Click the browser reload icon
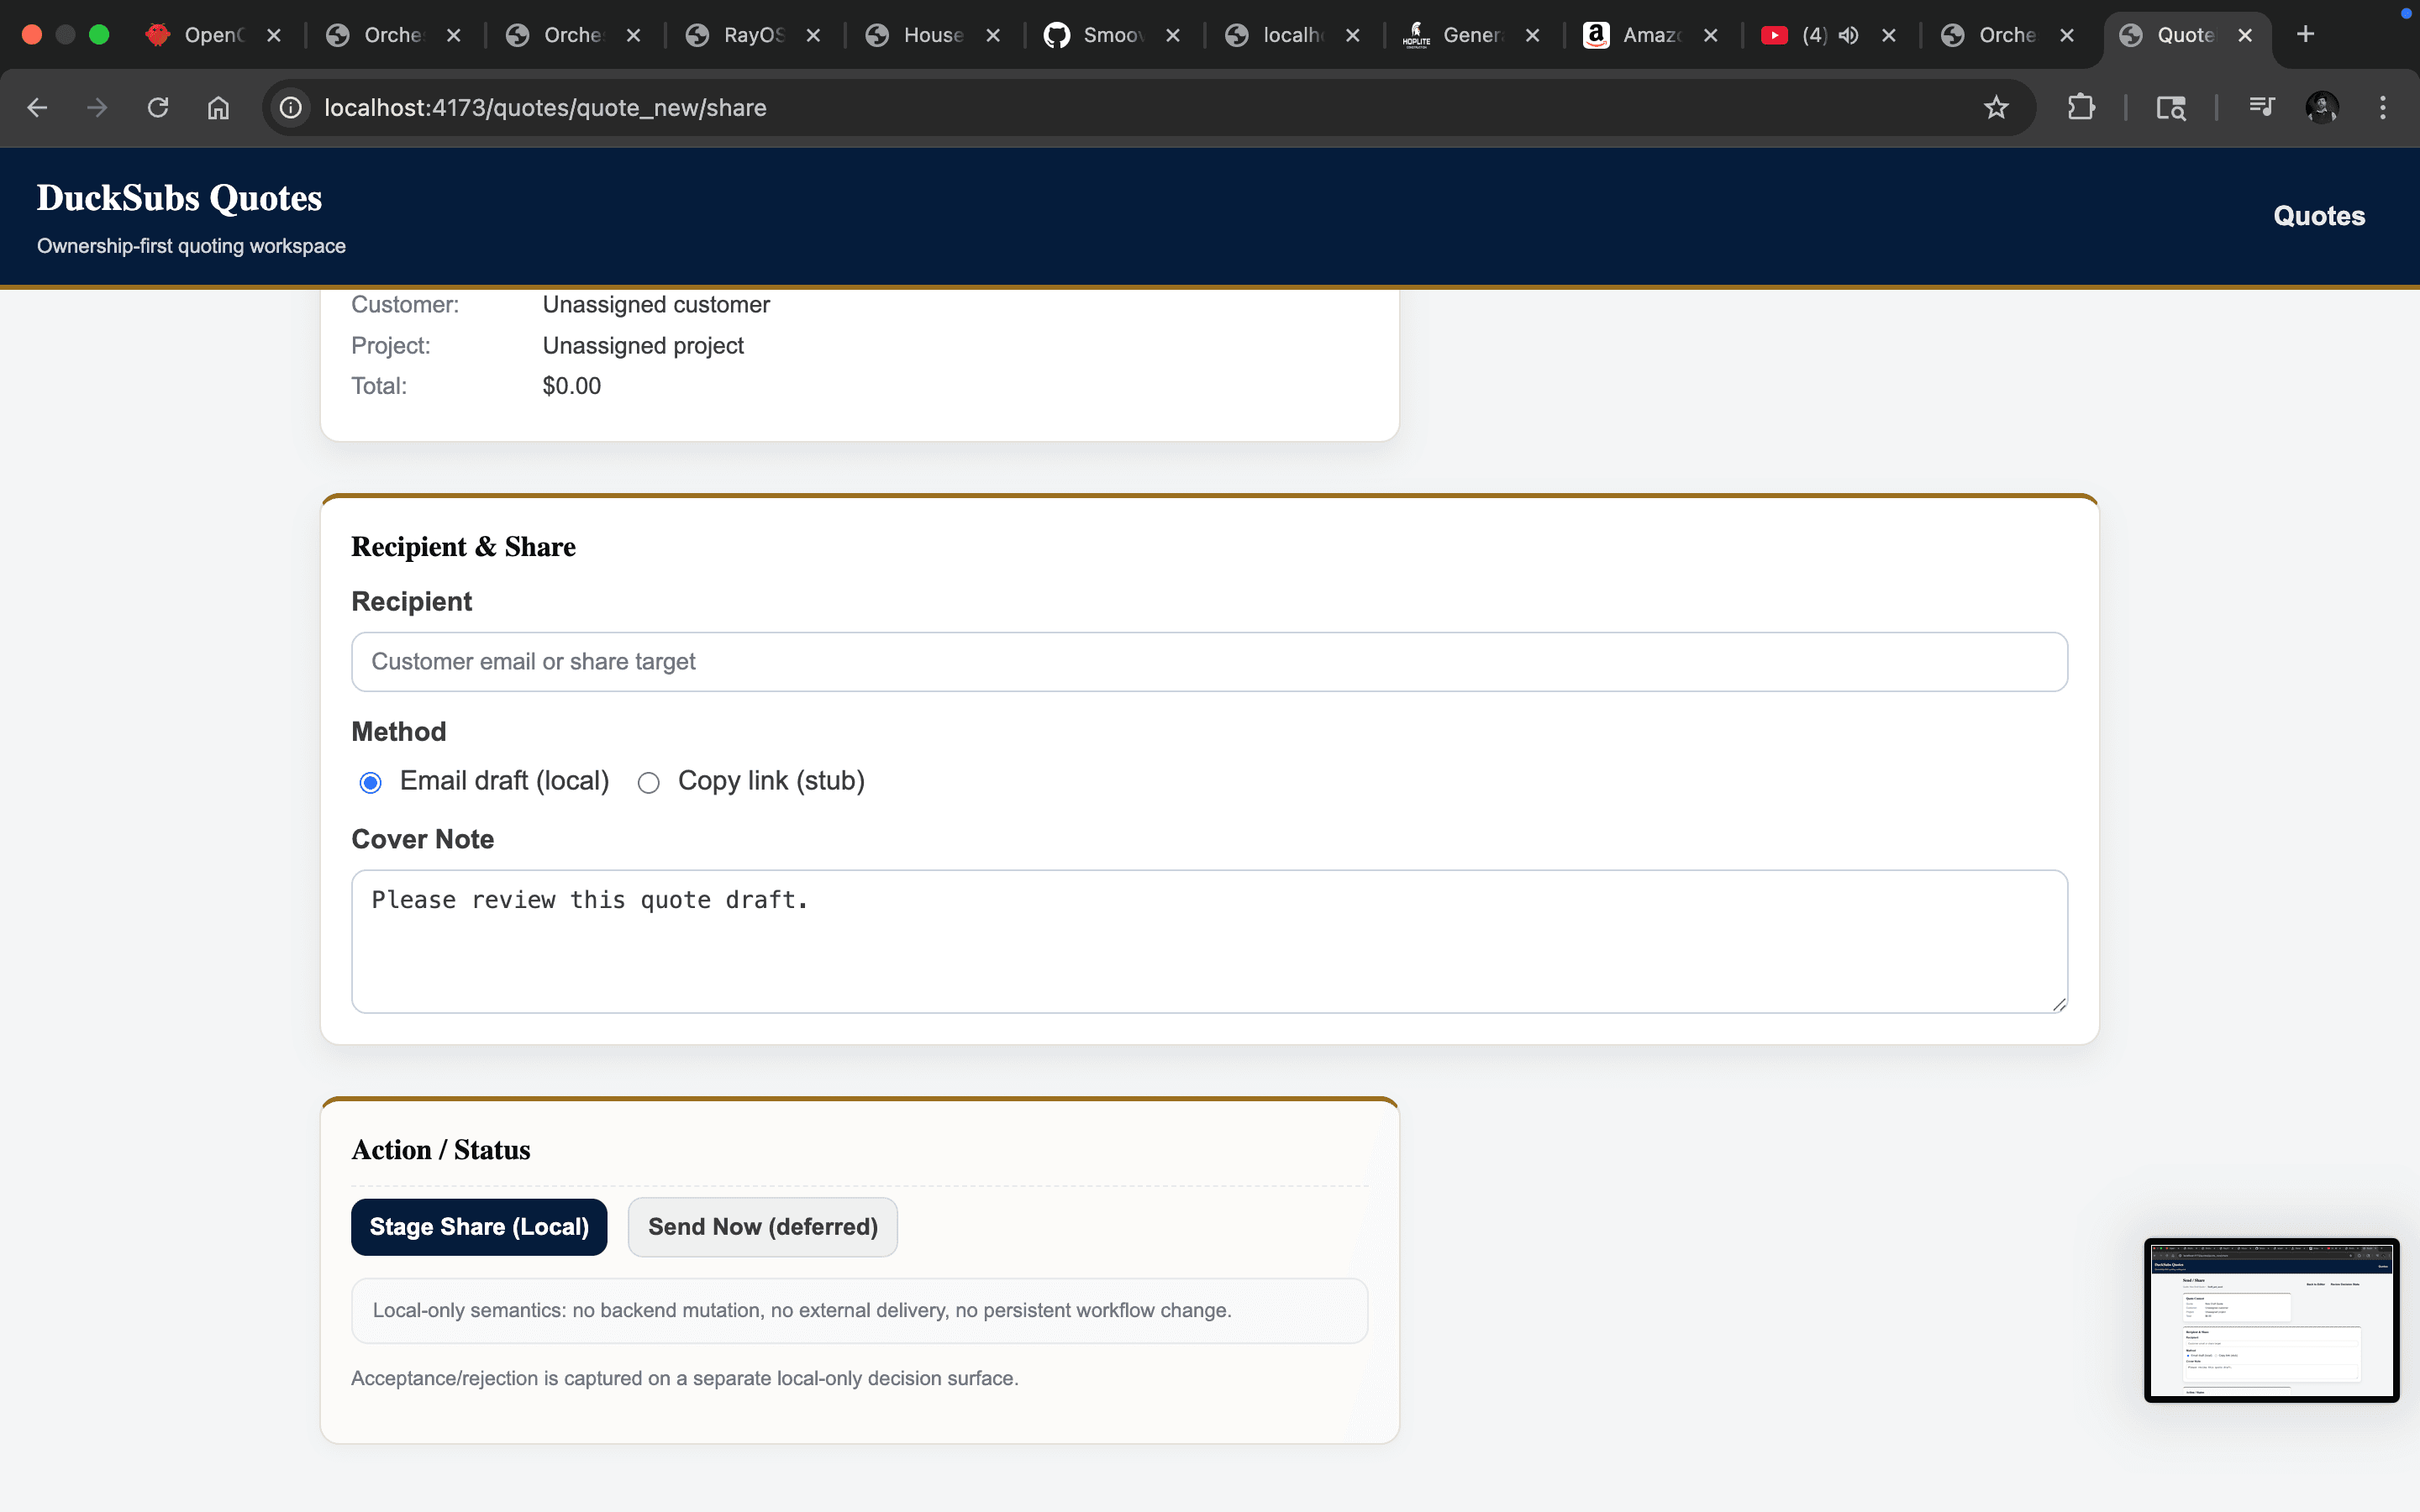The width and height of the screenshot is (2420, 1512). click(158, 108)
